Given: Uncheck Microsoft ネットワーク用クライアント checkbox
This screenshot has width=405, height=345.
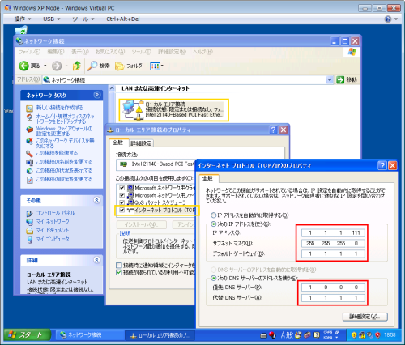Looking at the screenshot, I should pos(122,188).
